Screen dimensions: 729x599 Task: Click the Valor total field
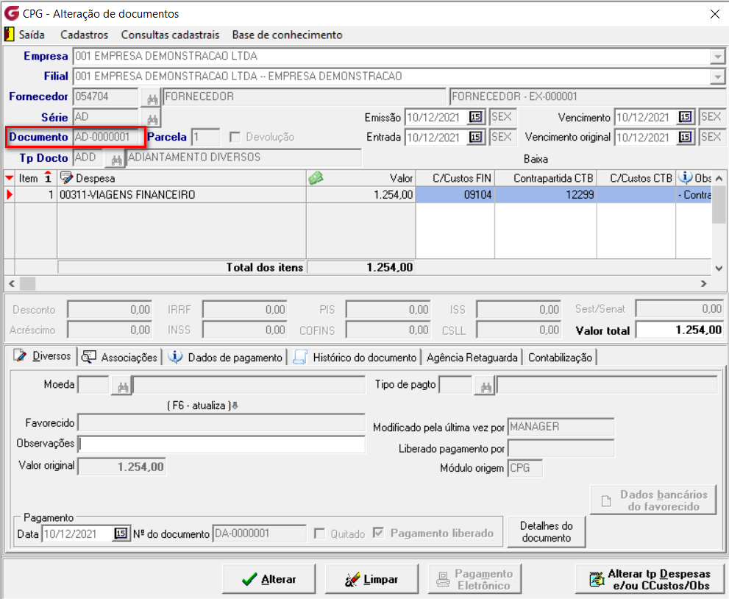click(x=679, y=330)
